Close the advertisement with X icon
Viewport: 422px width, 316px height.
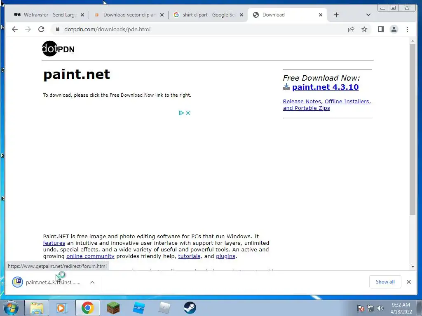tap(188, 113)
